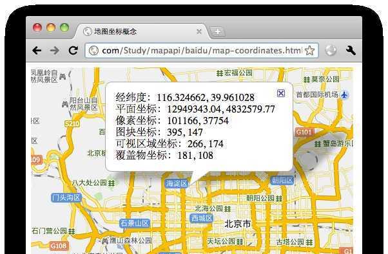388x254 pixels.
Task: Go back with the back arrow
Action: point(37,51)
